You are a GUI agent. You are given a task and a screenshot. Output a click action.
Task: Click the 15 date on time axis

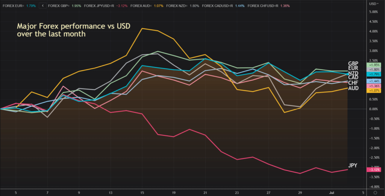pos(142,193)
